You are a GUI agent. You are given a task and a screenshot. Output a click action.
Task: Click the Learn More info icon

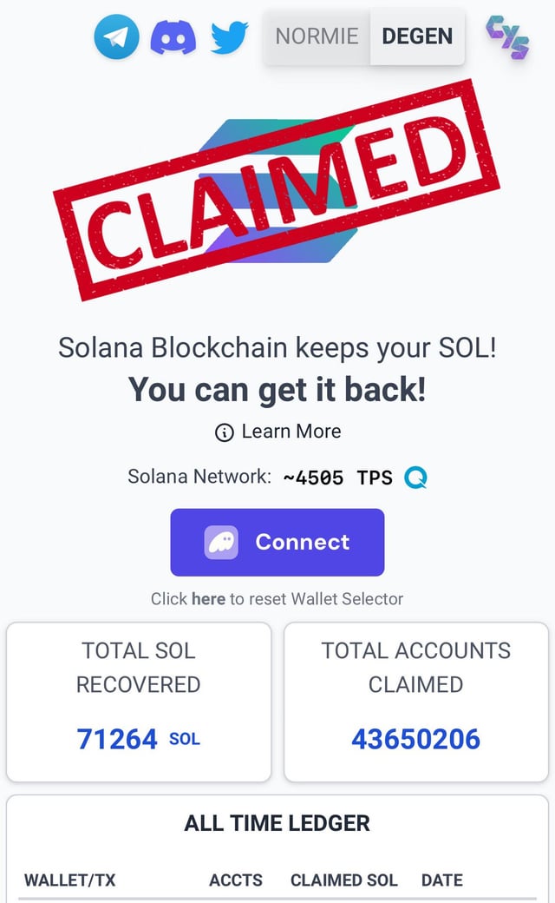pyautogui.click(x=224, y=432)
